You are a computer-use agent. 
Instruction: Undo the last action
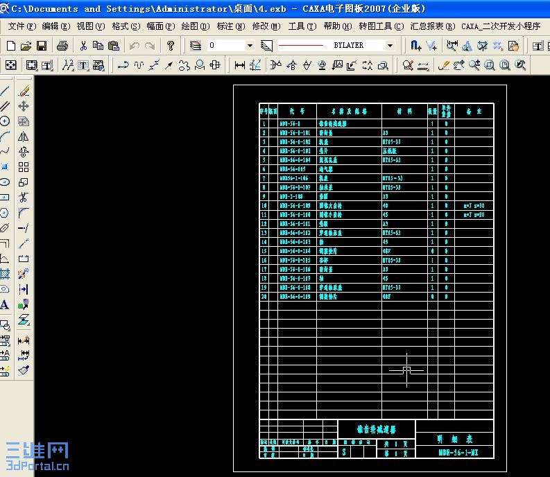tap(135, 46)
